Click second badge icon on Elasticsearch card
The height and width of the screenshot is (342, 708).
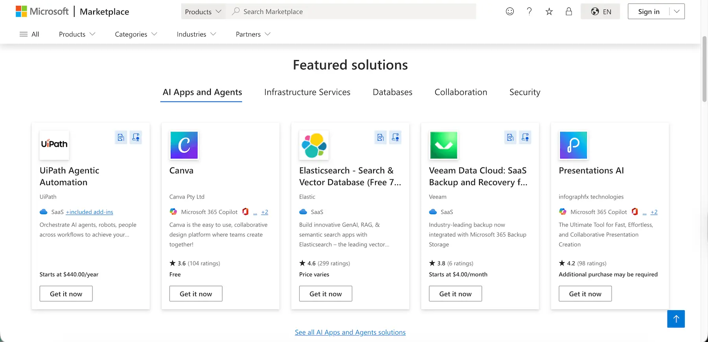click(x=395, y=138)
